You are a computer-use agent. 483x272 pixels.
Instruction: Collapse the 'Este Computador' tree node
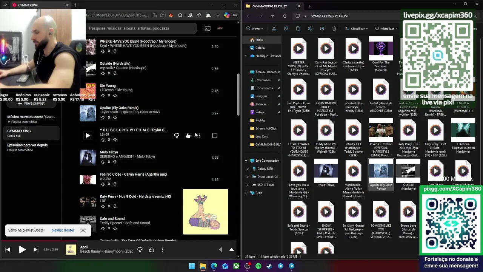[246, 161]
